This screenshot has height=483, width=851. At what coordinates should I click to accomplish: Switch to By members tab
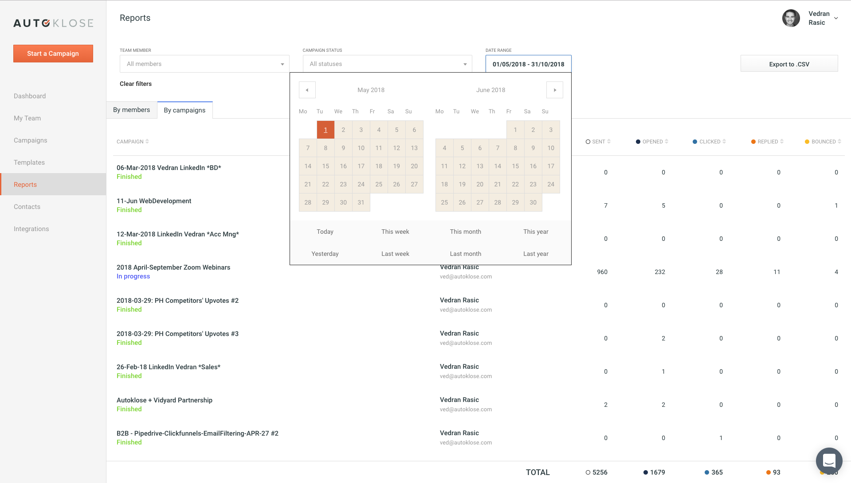click(131, 110)
